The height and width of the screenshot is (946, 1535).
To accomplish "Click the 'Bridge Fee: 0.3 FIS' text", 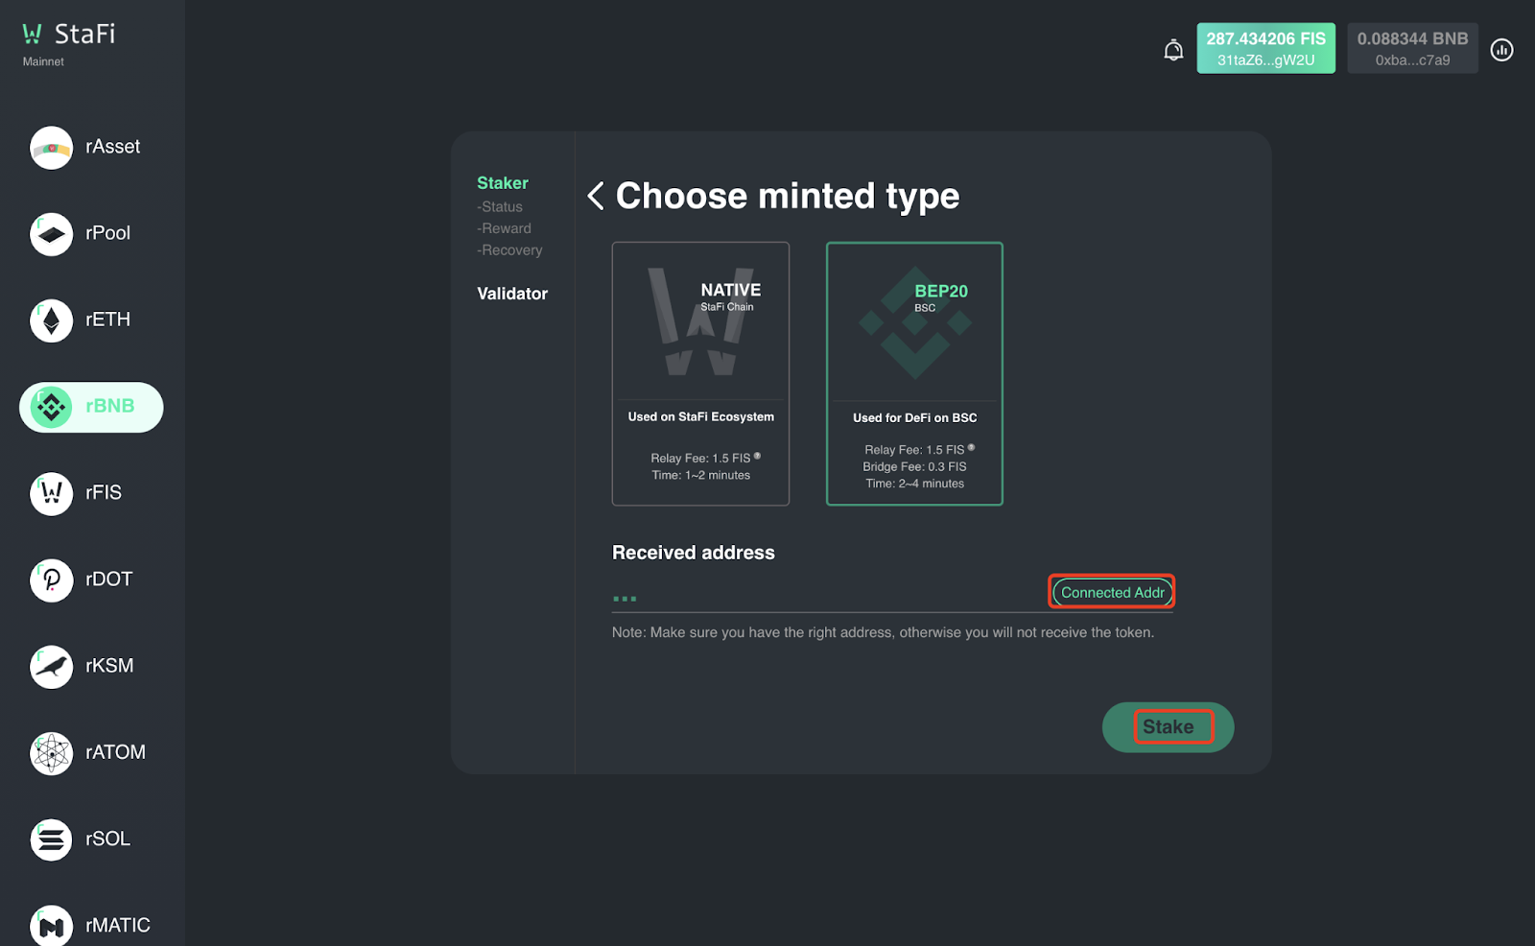I will [915, 466].
